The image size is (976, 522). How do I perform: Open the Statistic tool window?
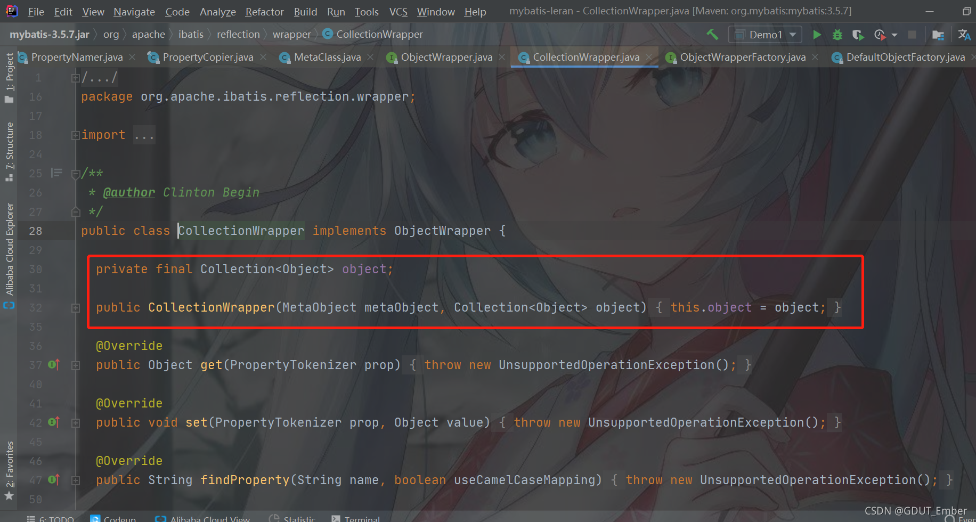pos(292,519)
